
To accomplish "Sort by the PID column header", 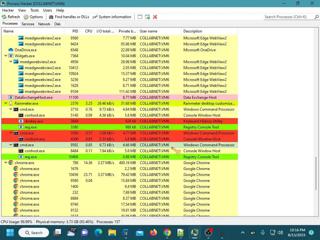I will pyautogui.click(x=72, y=31).
